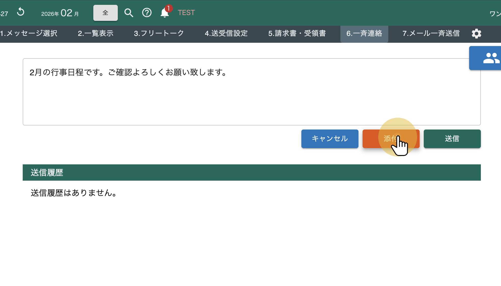Viewport: 501px width, 286px height.
Task: Click the TEST label in header
Action: pyautogui.click(x=186, y=13)
